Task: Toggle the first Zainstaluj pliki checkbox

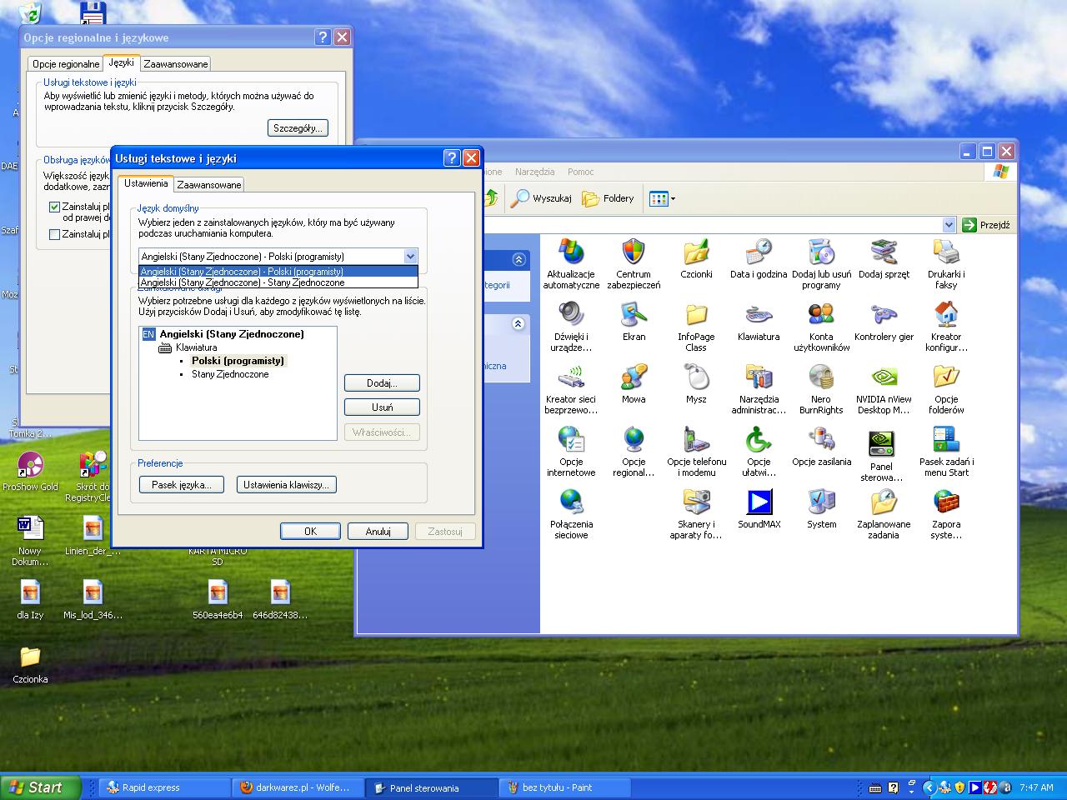Action: [55, 207]
